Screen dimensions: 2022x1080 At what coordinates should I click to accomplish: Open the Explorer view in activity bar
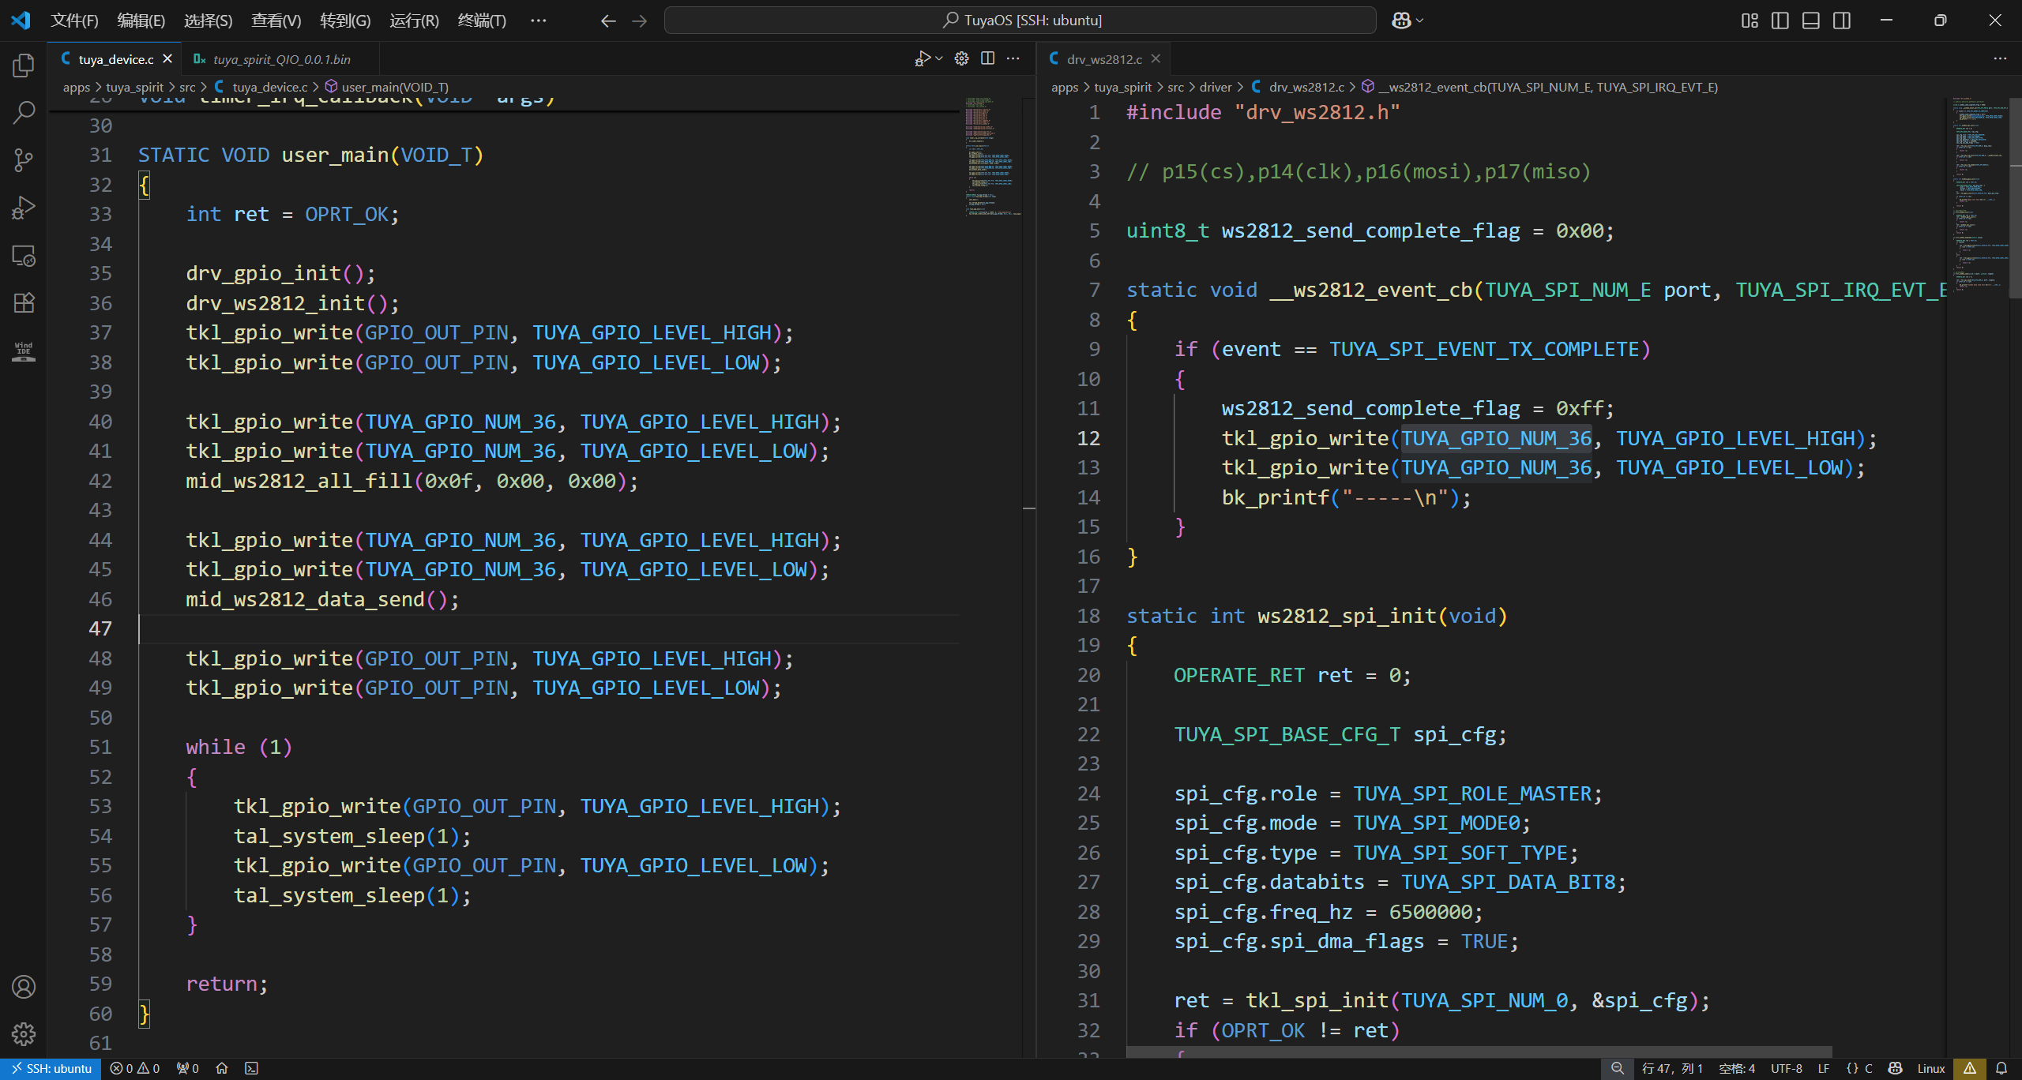tap(24, 66)
